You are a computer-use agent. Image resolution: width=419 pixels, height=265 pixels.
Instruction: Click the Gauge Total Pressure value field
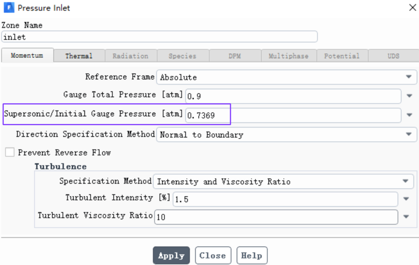coord(293,96)
